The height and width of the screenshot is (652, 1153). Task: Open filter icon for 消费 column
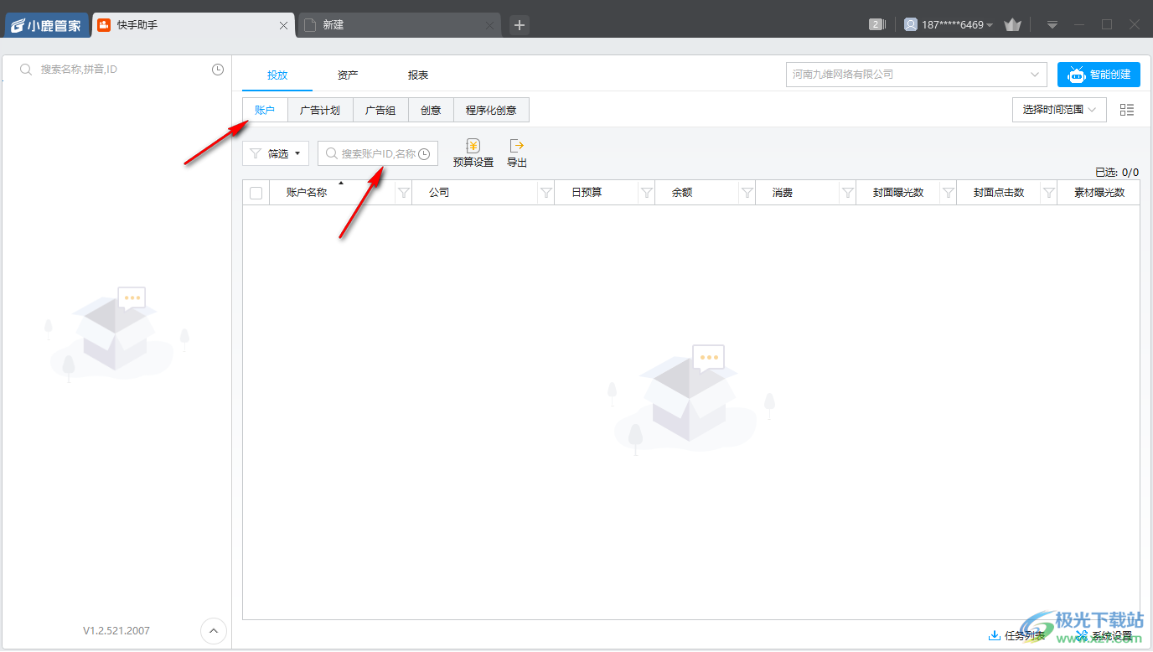[x=848, y=193]
